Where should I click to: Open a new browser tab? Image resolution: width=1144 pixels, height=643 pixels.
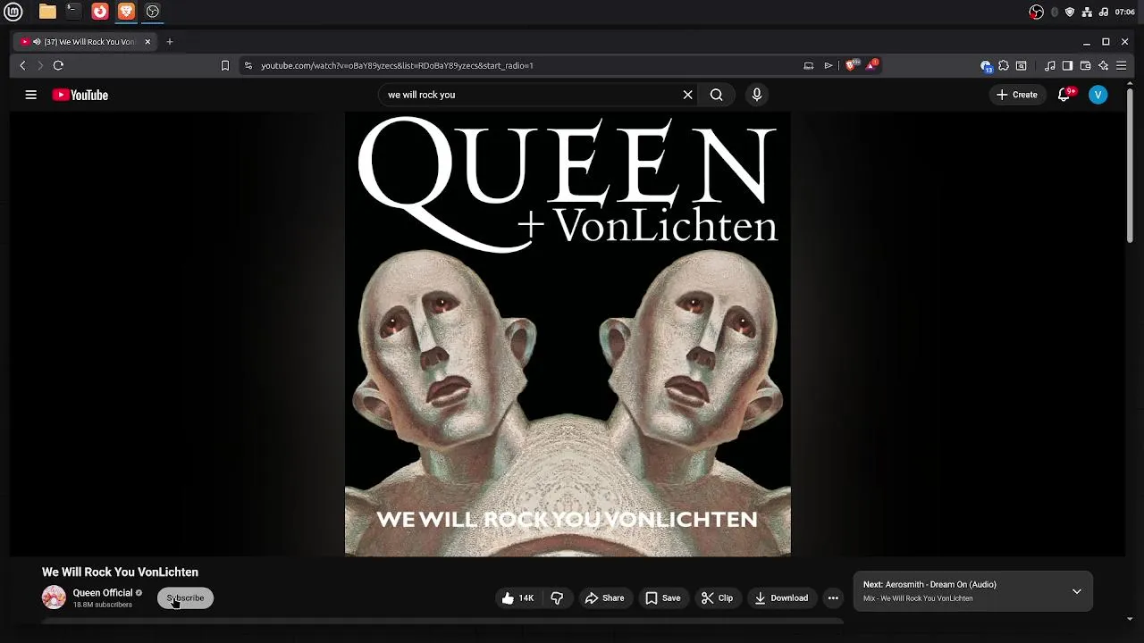coord(170,41)
